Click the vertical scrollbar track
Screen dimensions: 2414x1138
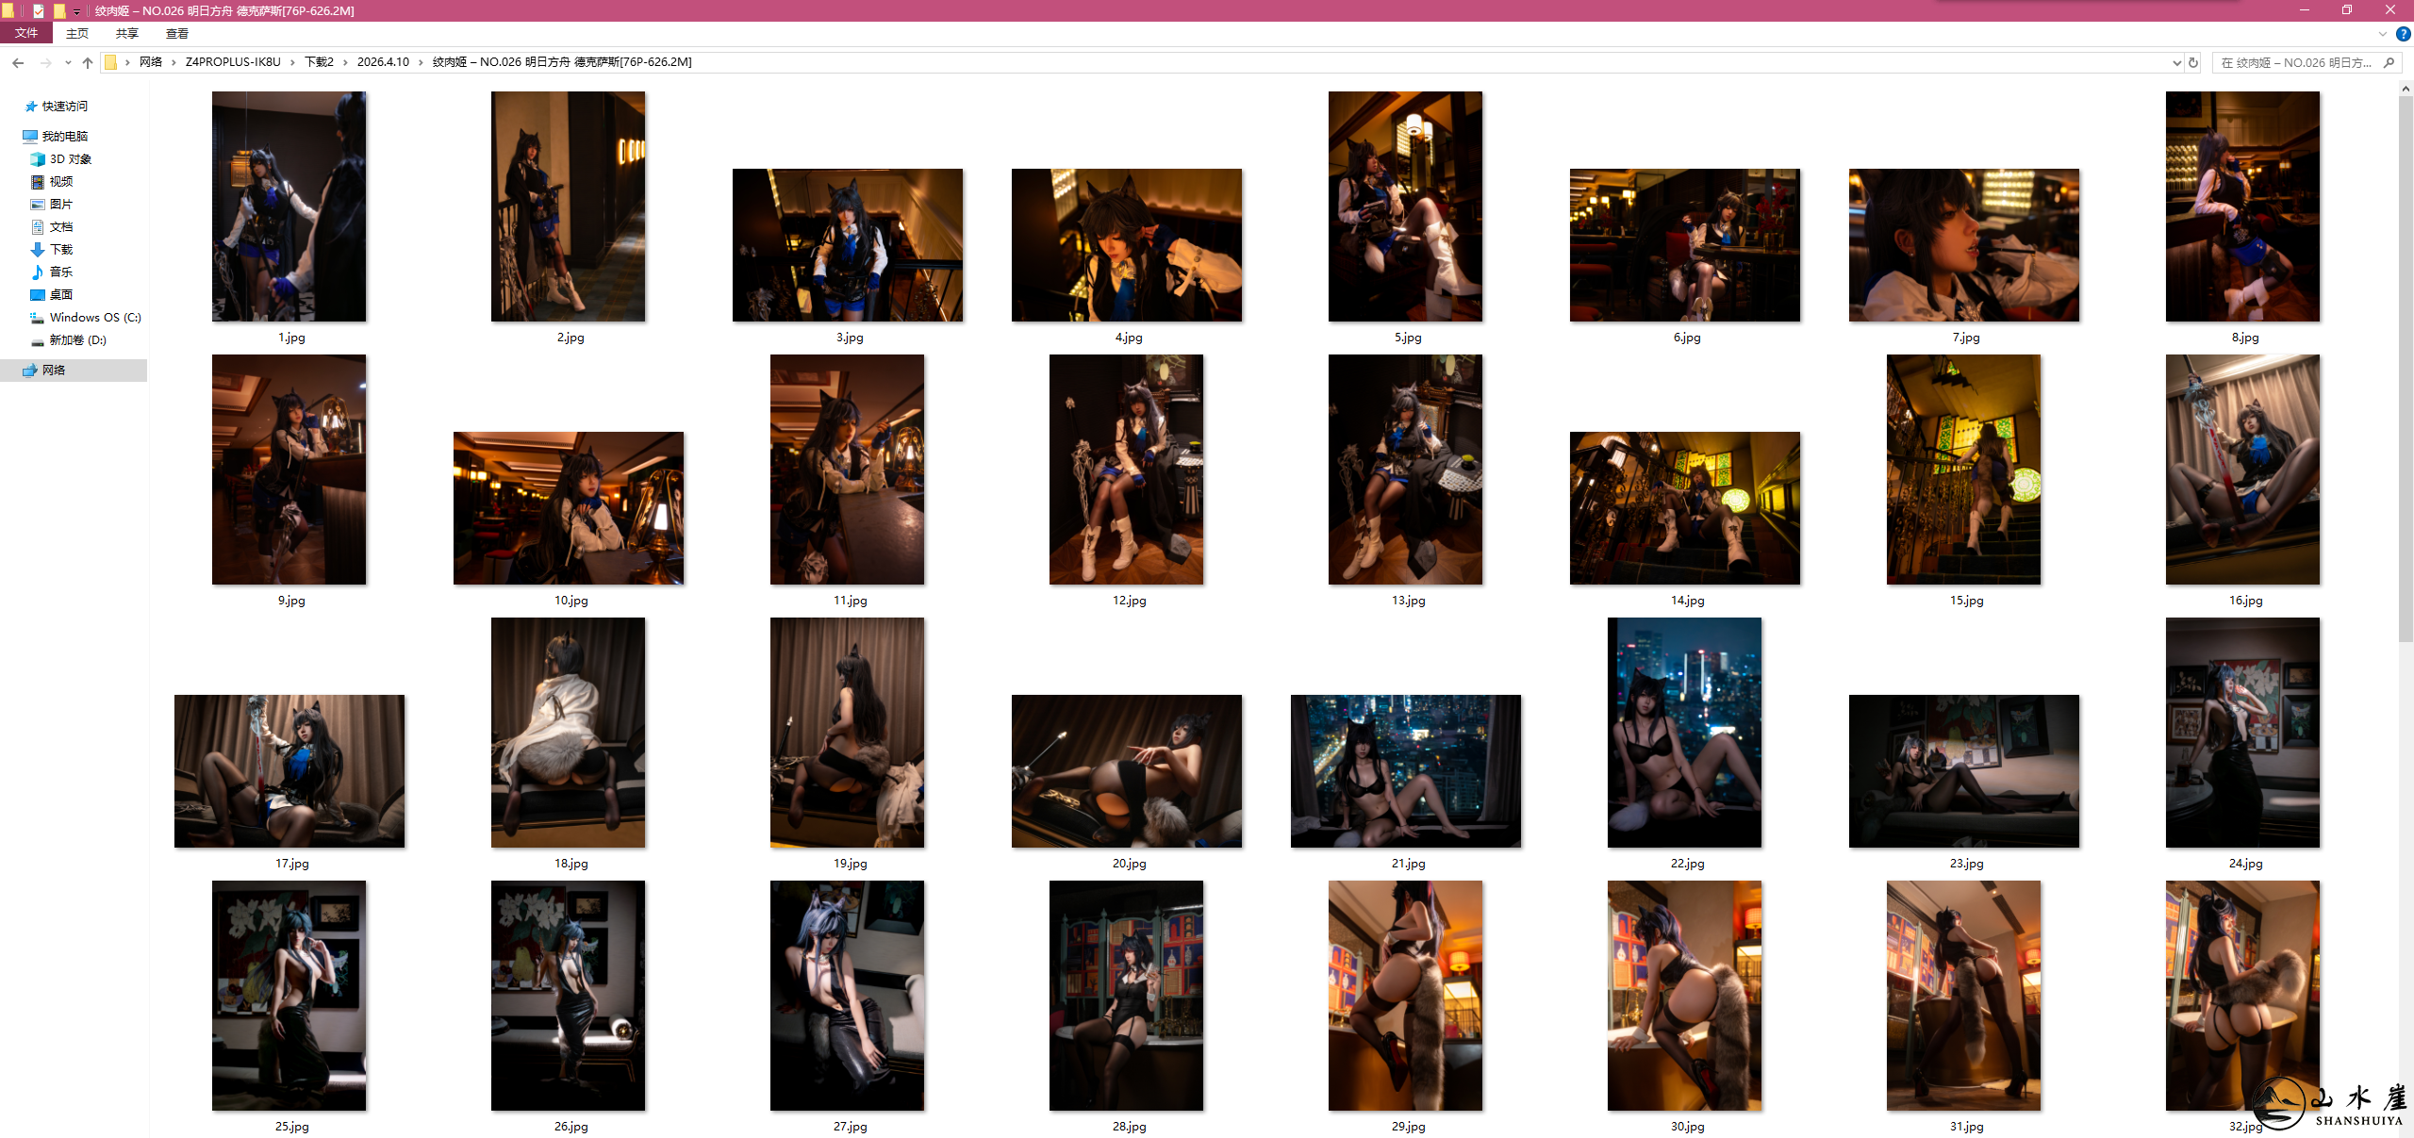pyautogui.click(x=2406, y=849)
